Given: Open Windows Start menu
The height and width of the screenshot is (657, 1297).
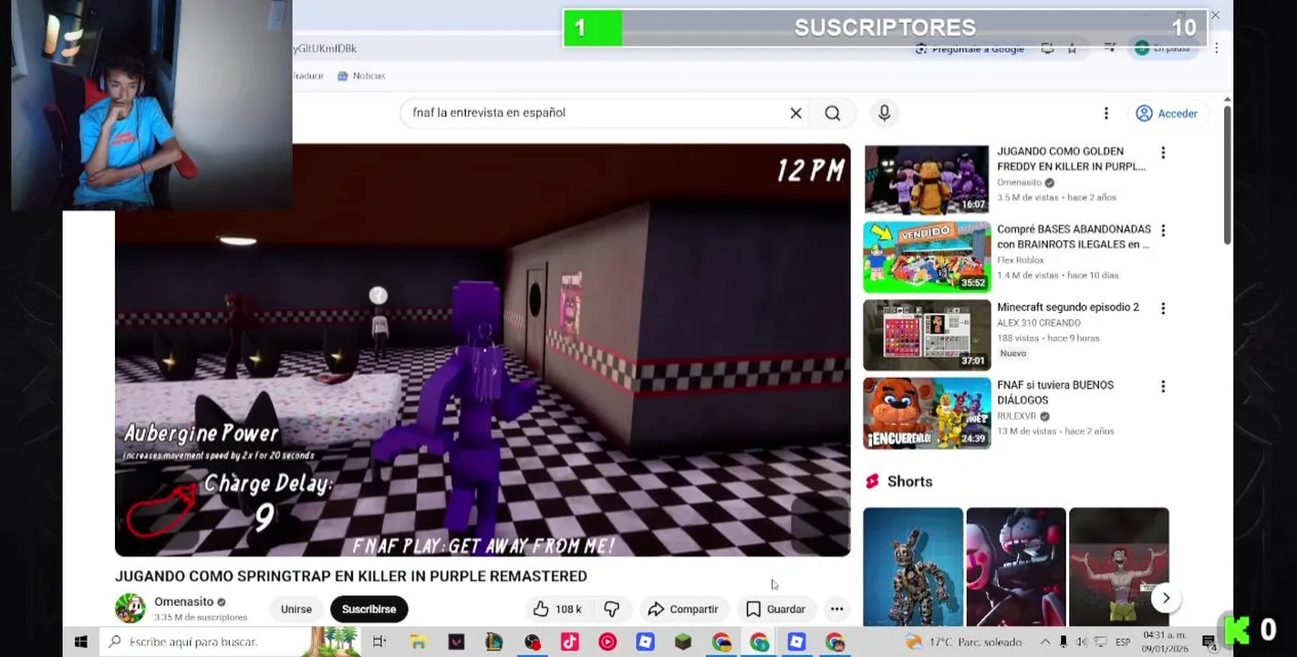Looking at the screenshot, I should click(80, 642).
